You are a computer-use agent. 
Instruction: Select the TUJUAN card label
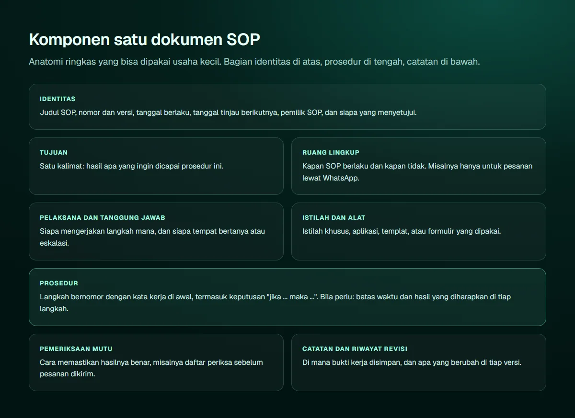coord(54,152)
